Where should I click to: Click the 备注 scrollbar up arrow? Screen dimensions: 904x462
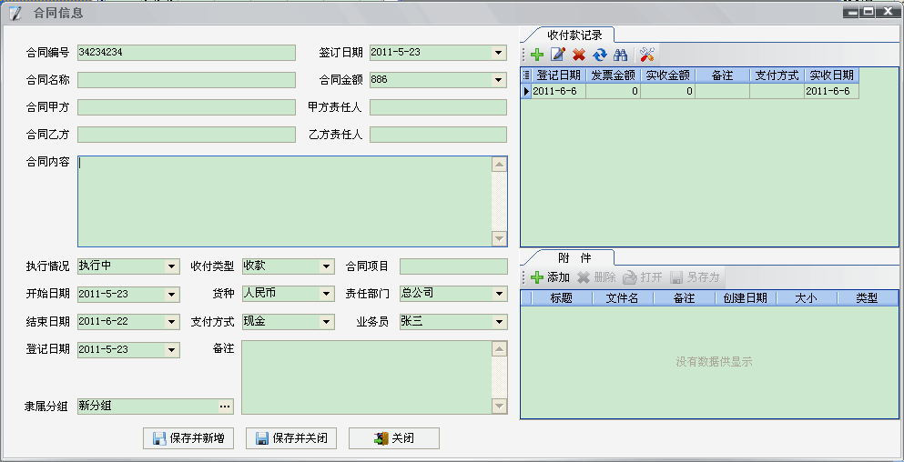click(x=499, y=349)
